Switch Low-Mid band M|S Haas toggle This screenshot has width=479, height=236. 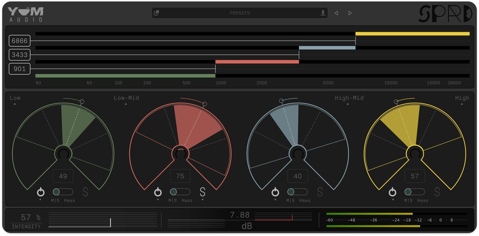(x=180, y=192)
